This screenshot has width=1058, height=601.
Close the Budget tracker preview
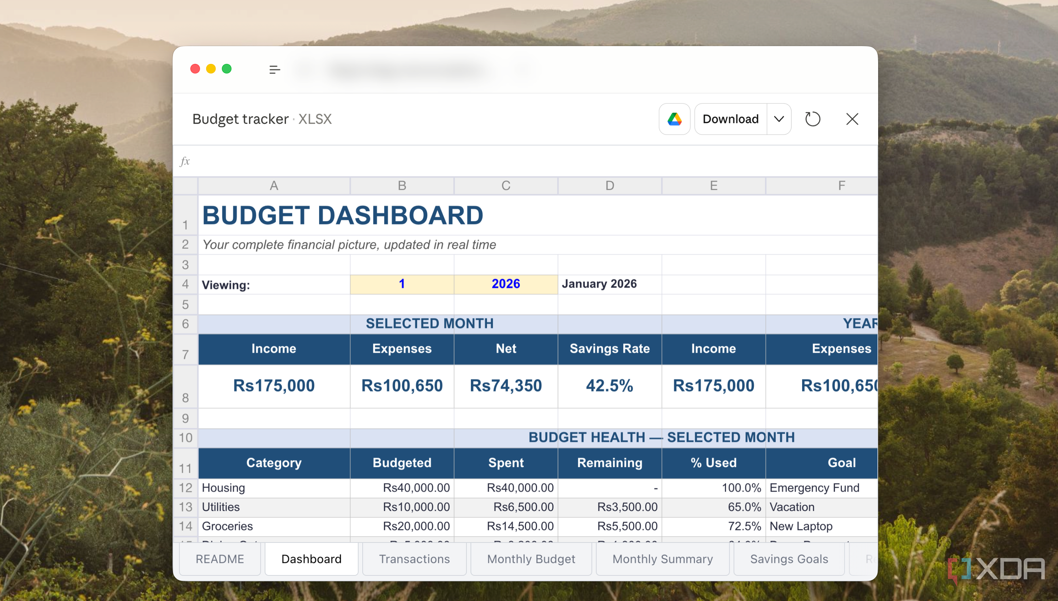[x=852, y=119]
